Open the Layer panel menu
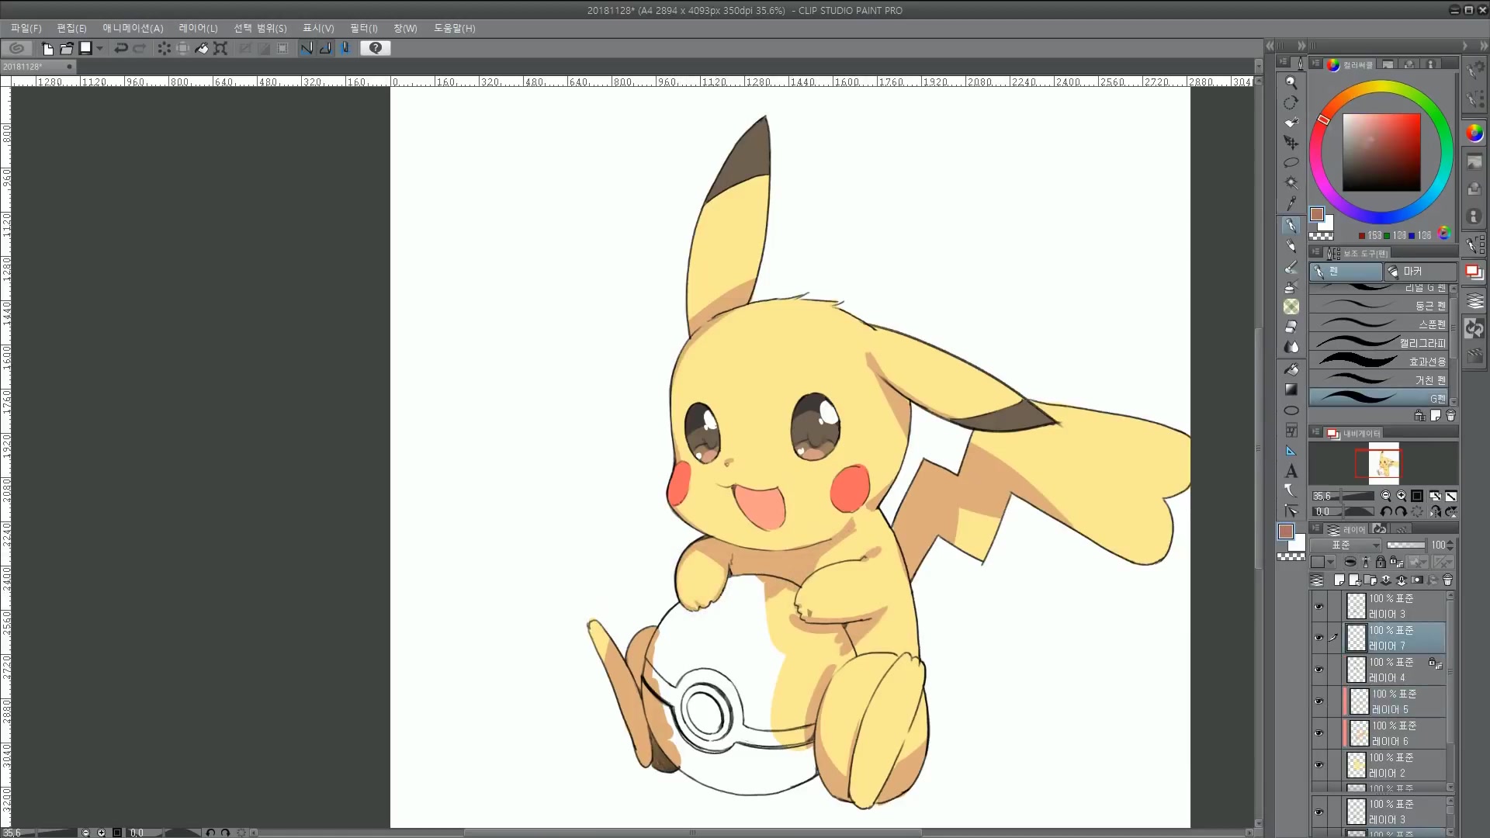 (x=1316, y=528)
